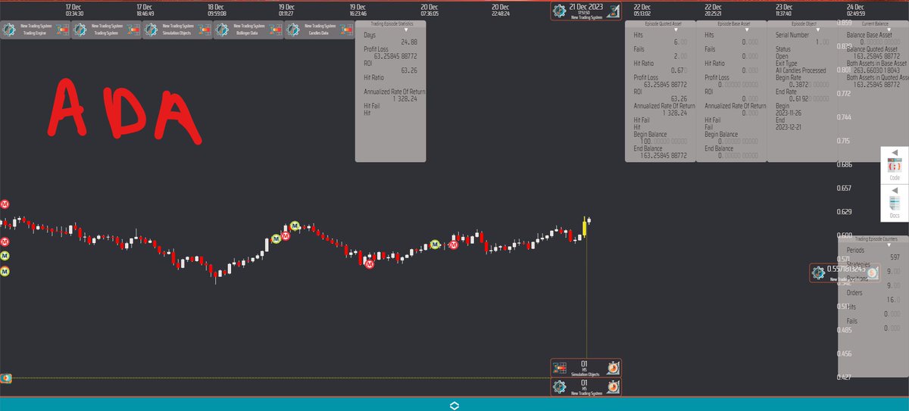
Task: Click the round icon at the bottom-left chart corner
Action: pyautogui.click(x=5, y=377)
